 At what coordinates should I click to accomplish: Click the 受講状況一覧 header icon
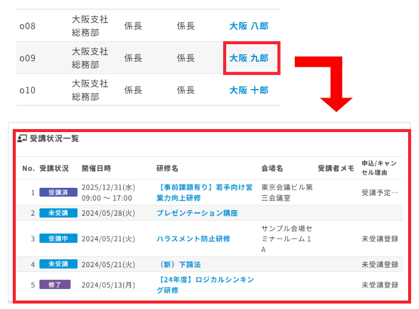(22, 138)
